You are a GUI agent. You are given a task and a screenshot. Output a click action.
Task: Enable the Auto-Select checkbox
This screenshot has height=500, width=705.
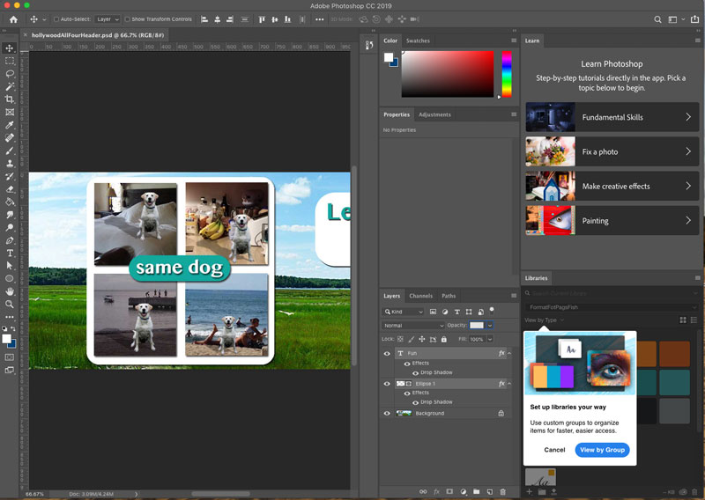[56, 19]
